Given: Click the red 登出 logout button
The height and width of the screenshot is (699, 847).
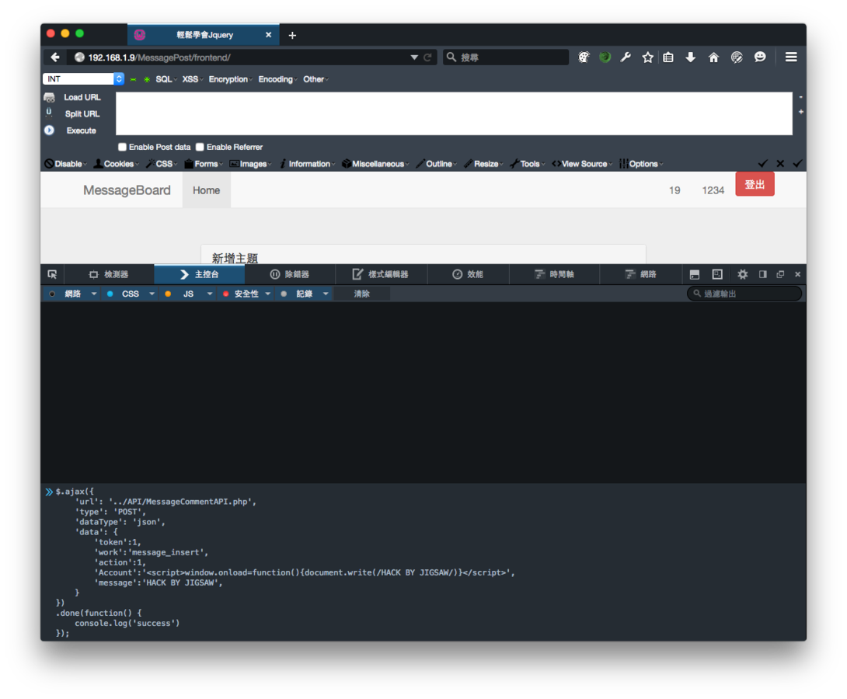Looking at the screenshot, I should [755, 185].
